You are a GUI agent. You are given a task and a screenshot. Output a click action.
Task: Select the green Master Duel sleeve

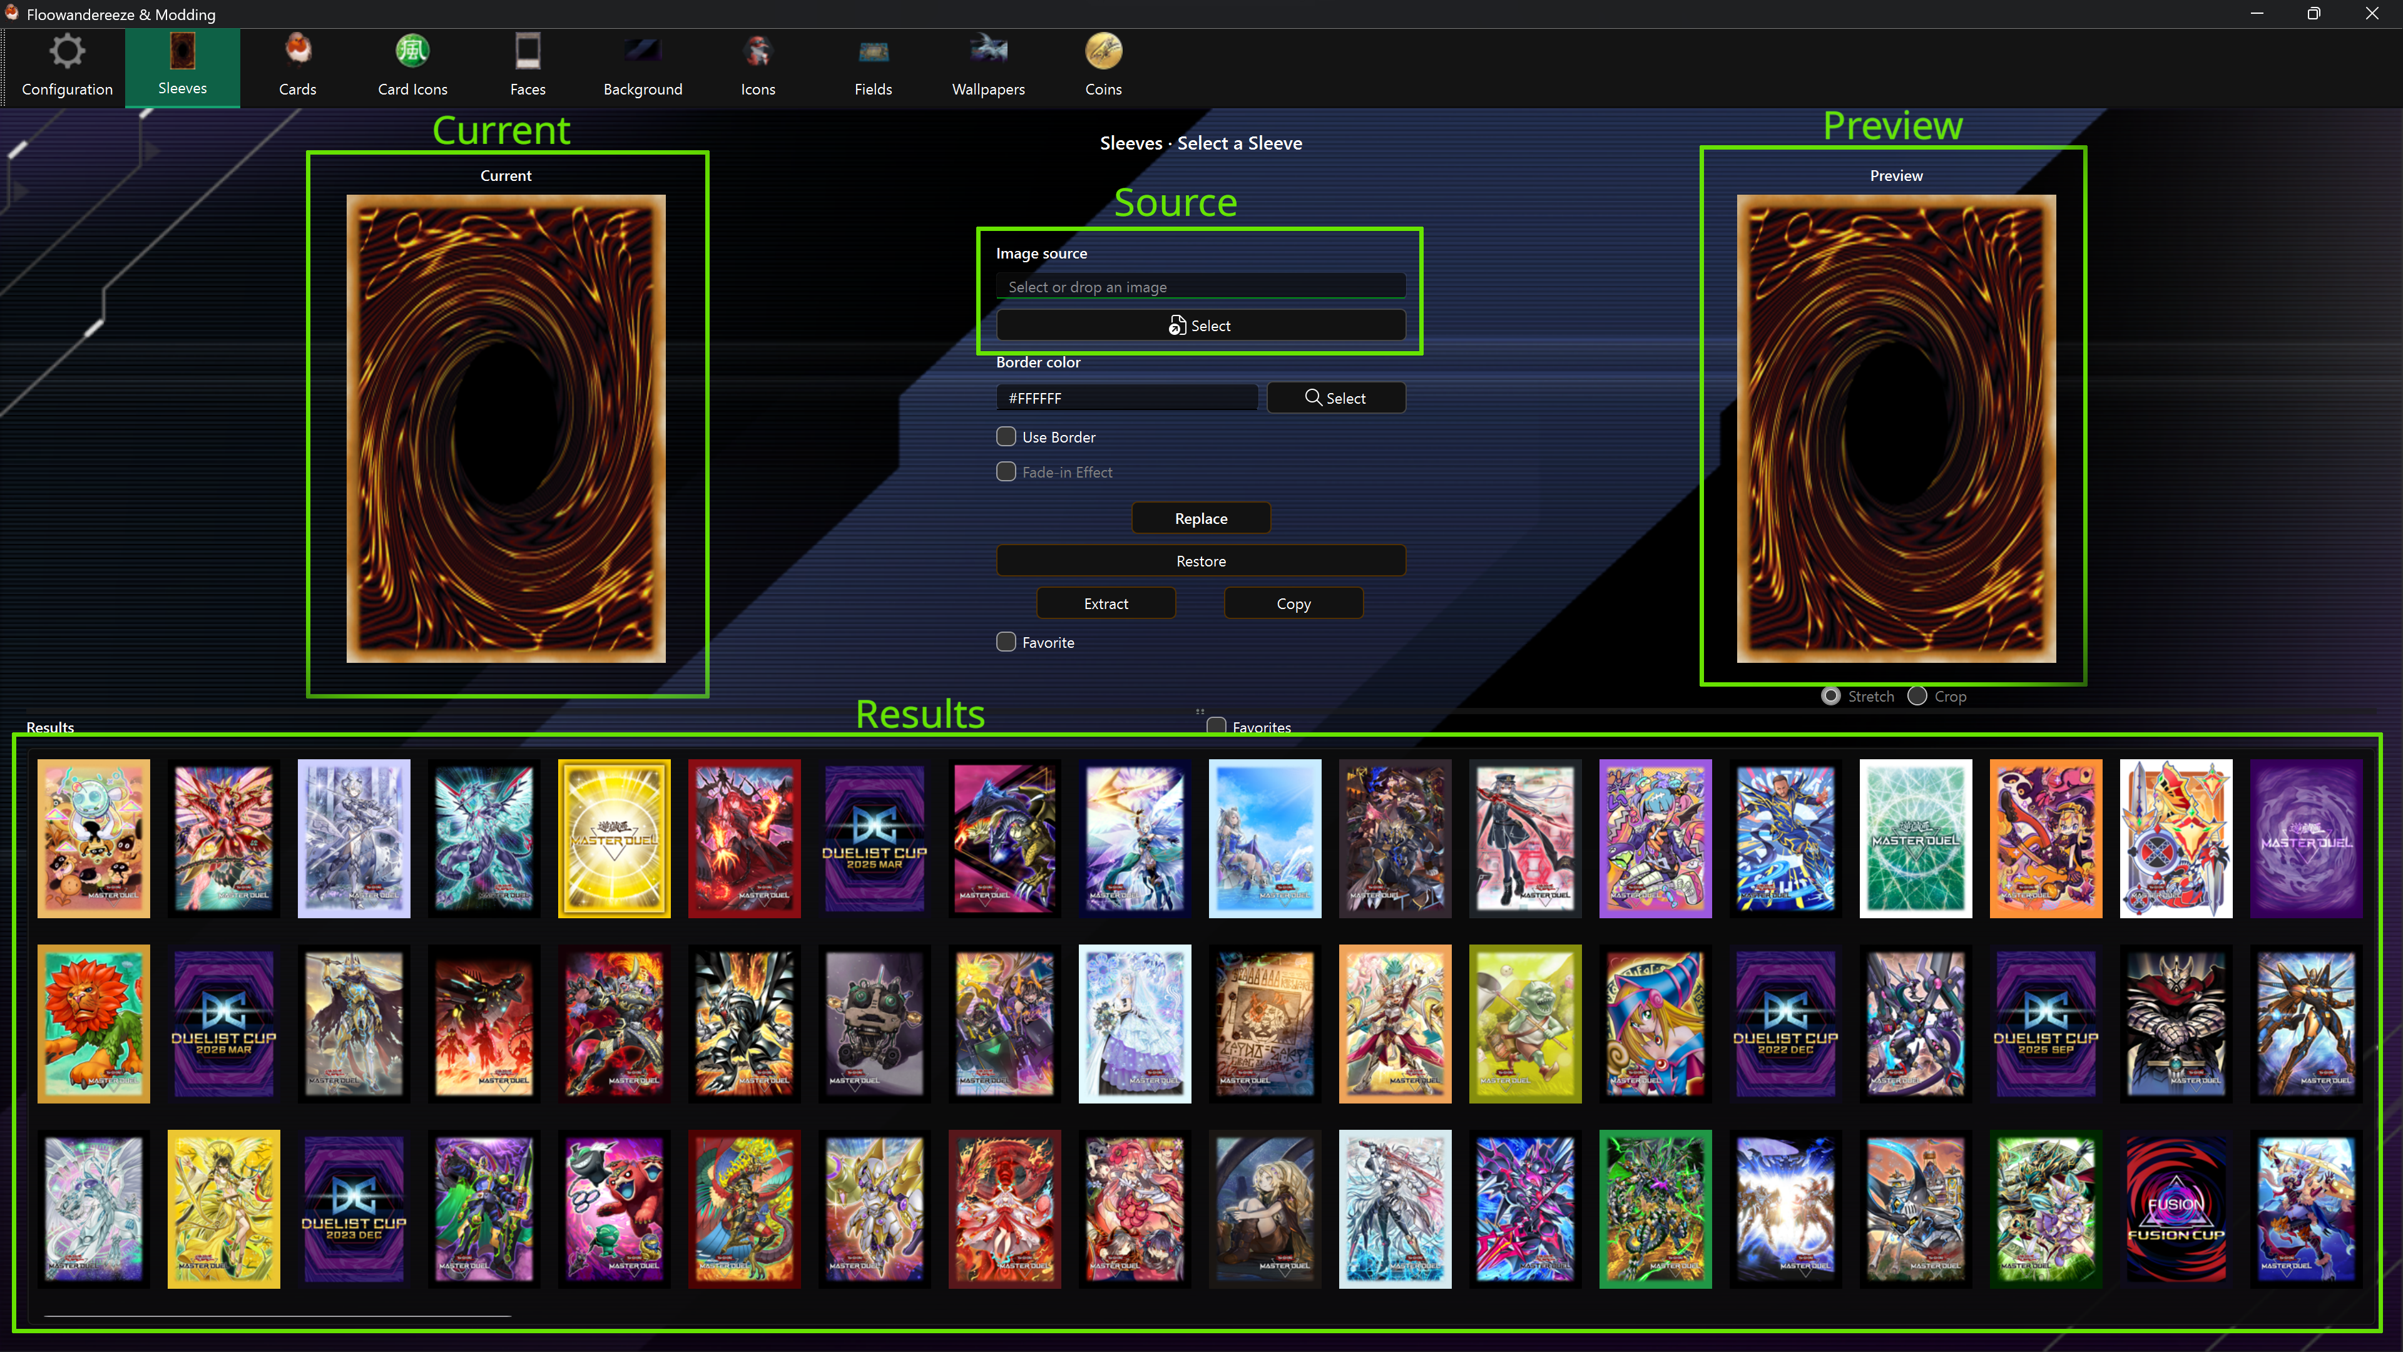click(1915, 838)
